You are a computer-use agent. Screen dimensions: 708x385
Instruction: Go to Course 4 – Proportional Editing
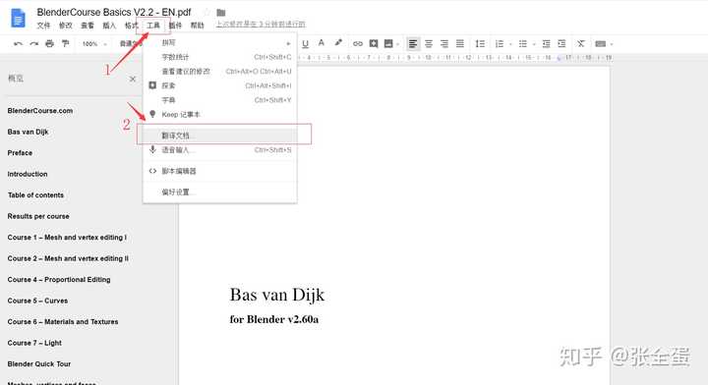[x=59, y=280]
